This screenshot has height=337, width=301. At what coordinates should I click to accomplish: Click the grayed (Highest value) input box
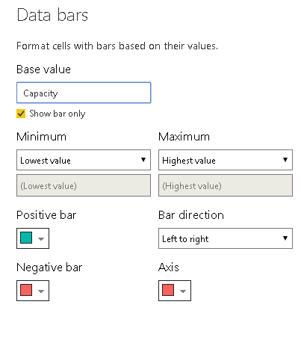[x=226, y=185]
